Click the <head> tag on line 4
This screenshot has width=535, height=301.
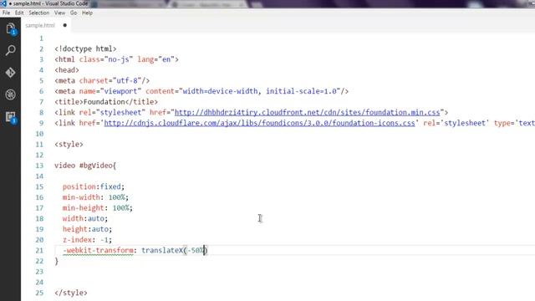point(67,70)
